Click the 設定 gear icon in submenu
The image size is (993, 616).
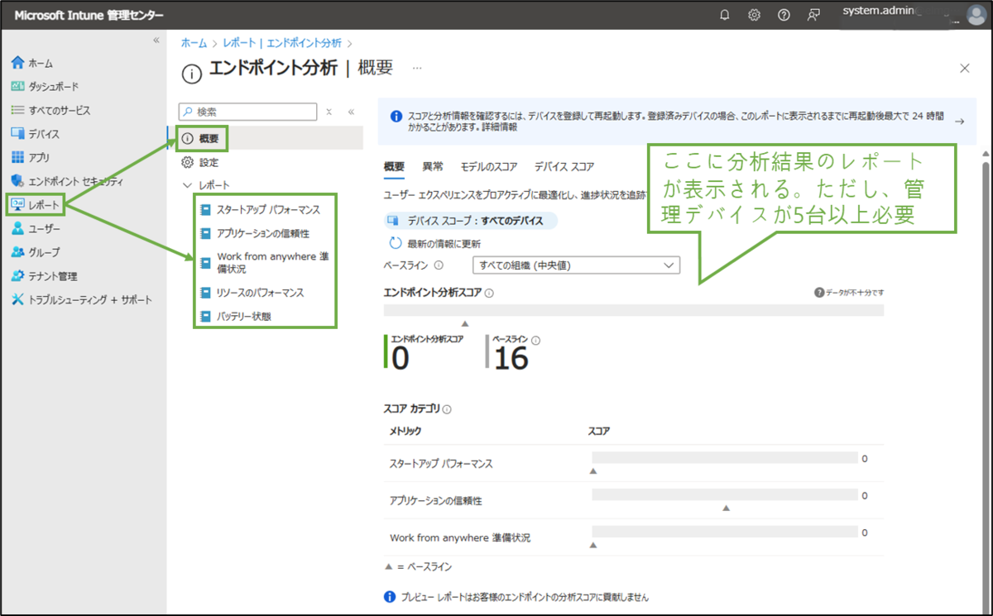pos(188,162)
